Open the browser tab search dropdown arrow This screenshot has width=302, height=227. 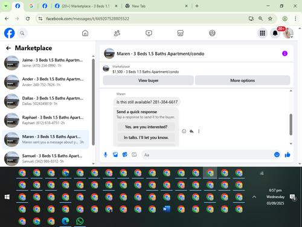pyautogui.click(x=6, y=6)
